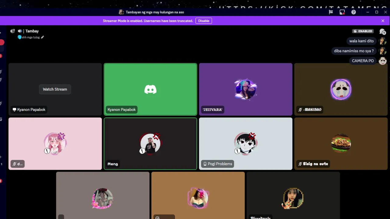Click the Tambay channel name
390x219 pixels.
pyautogui.click(x=32, y=31)
